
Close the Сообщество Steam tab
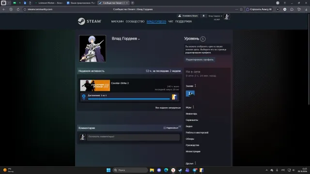(127, 3)
